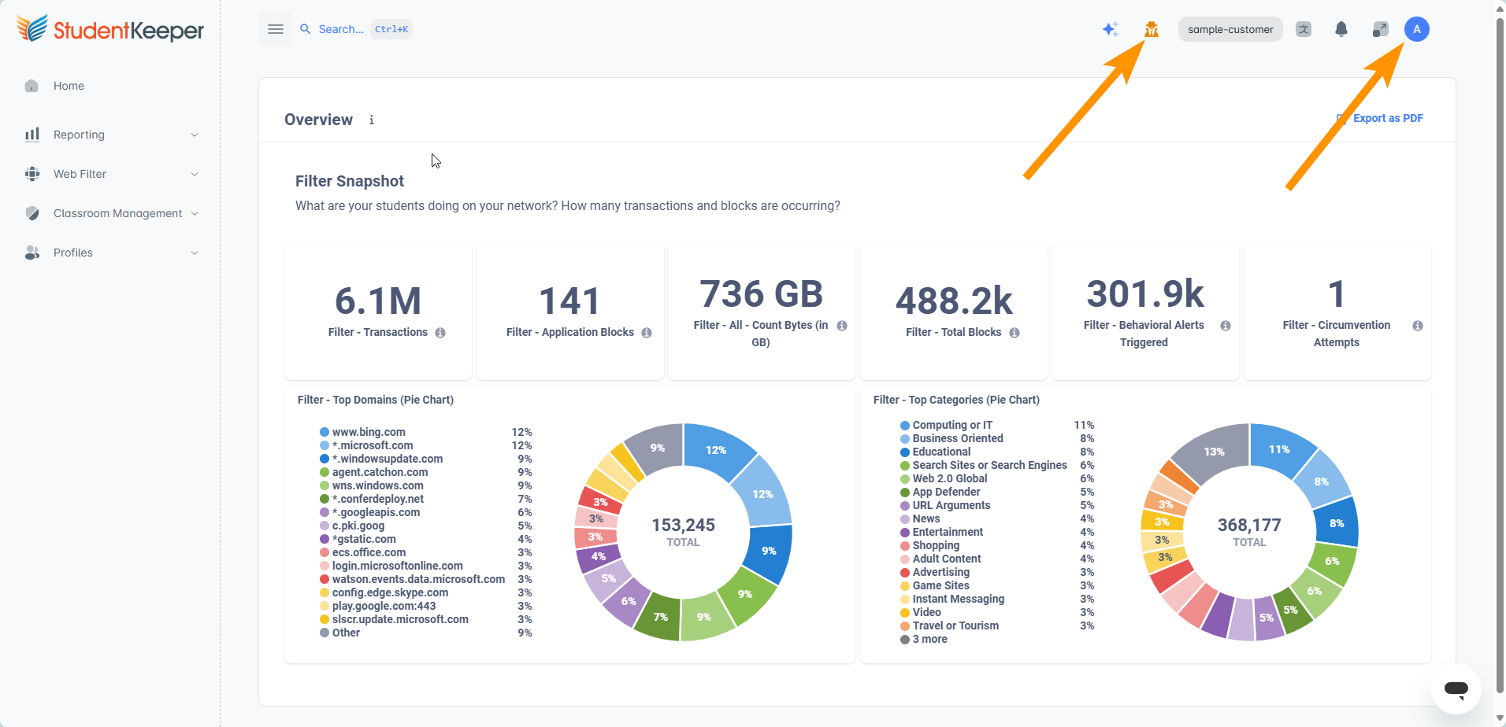Open the AI sparkle assistant icon
This screenshot has width=1506, height=727.
pyautogui.click(x=1111, y=29)
